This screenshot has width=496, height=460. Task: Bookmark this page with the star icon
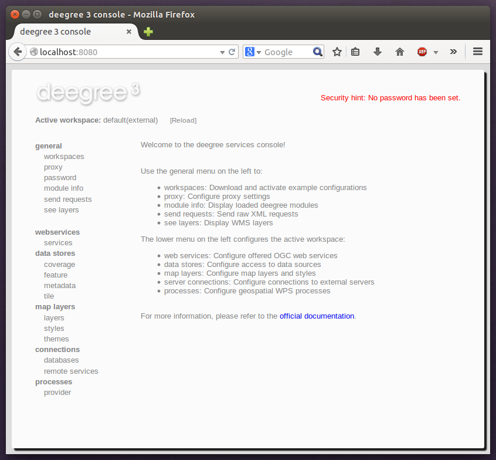click(x=337, y=52)
